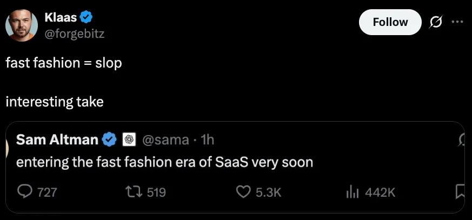Click the "fast fashion = slop" tweet text

pyautogui.click(x=64, y=63)
